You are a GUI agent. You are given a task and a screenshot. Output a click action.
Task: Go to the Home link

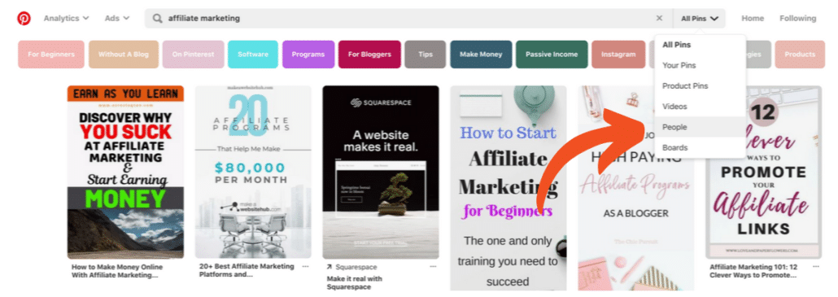[753, 18]
